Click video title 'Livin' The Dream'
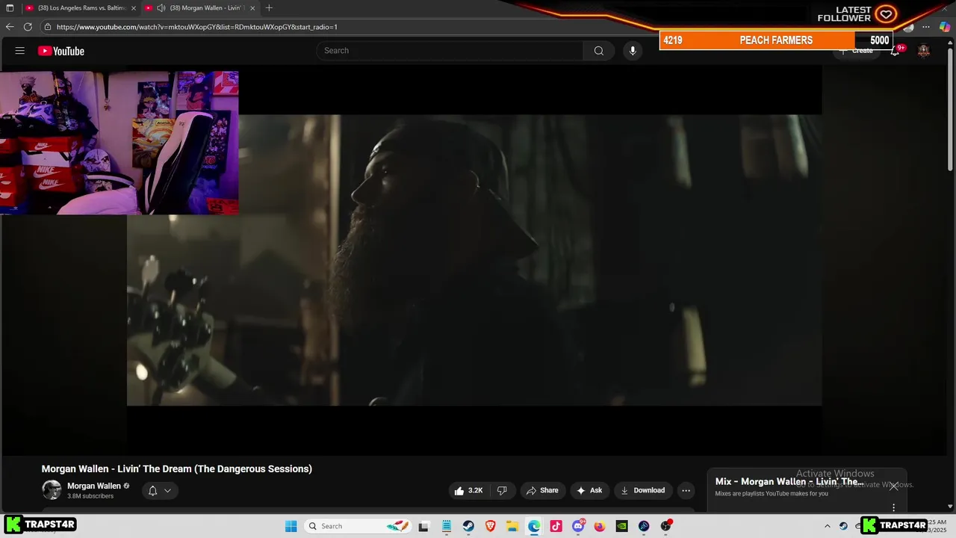Screen dimensions: 956x538 177,469
